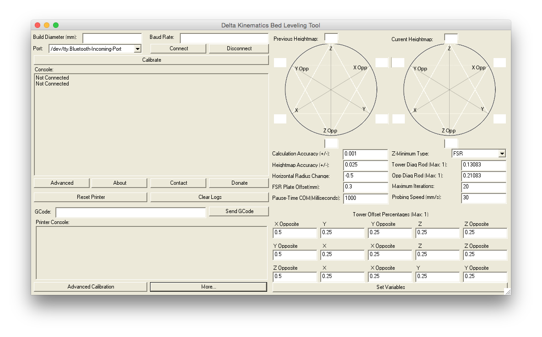Open the Contact button

tap(178, 183)
